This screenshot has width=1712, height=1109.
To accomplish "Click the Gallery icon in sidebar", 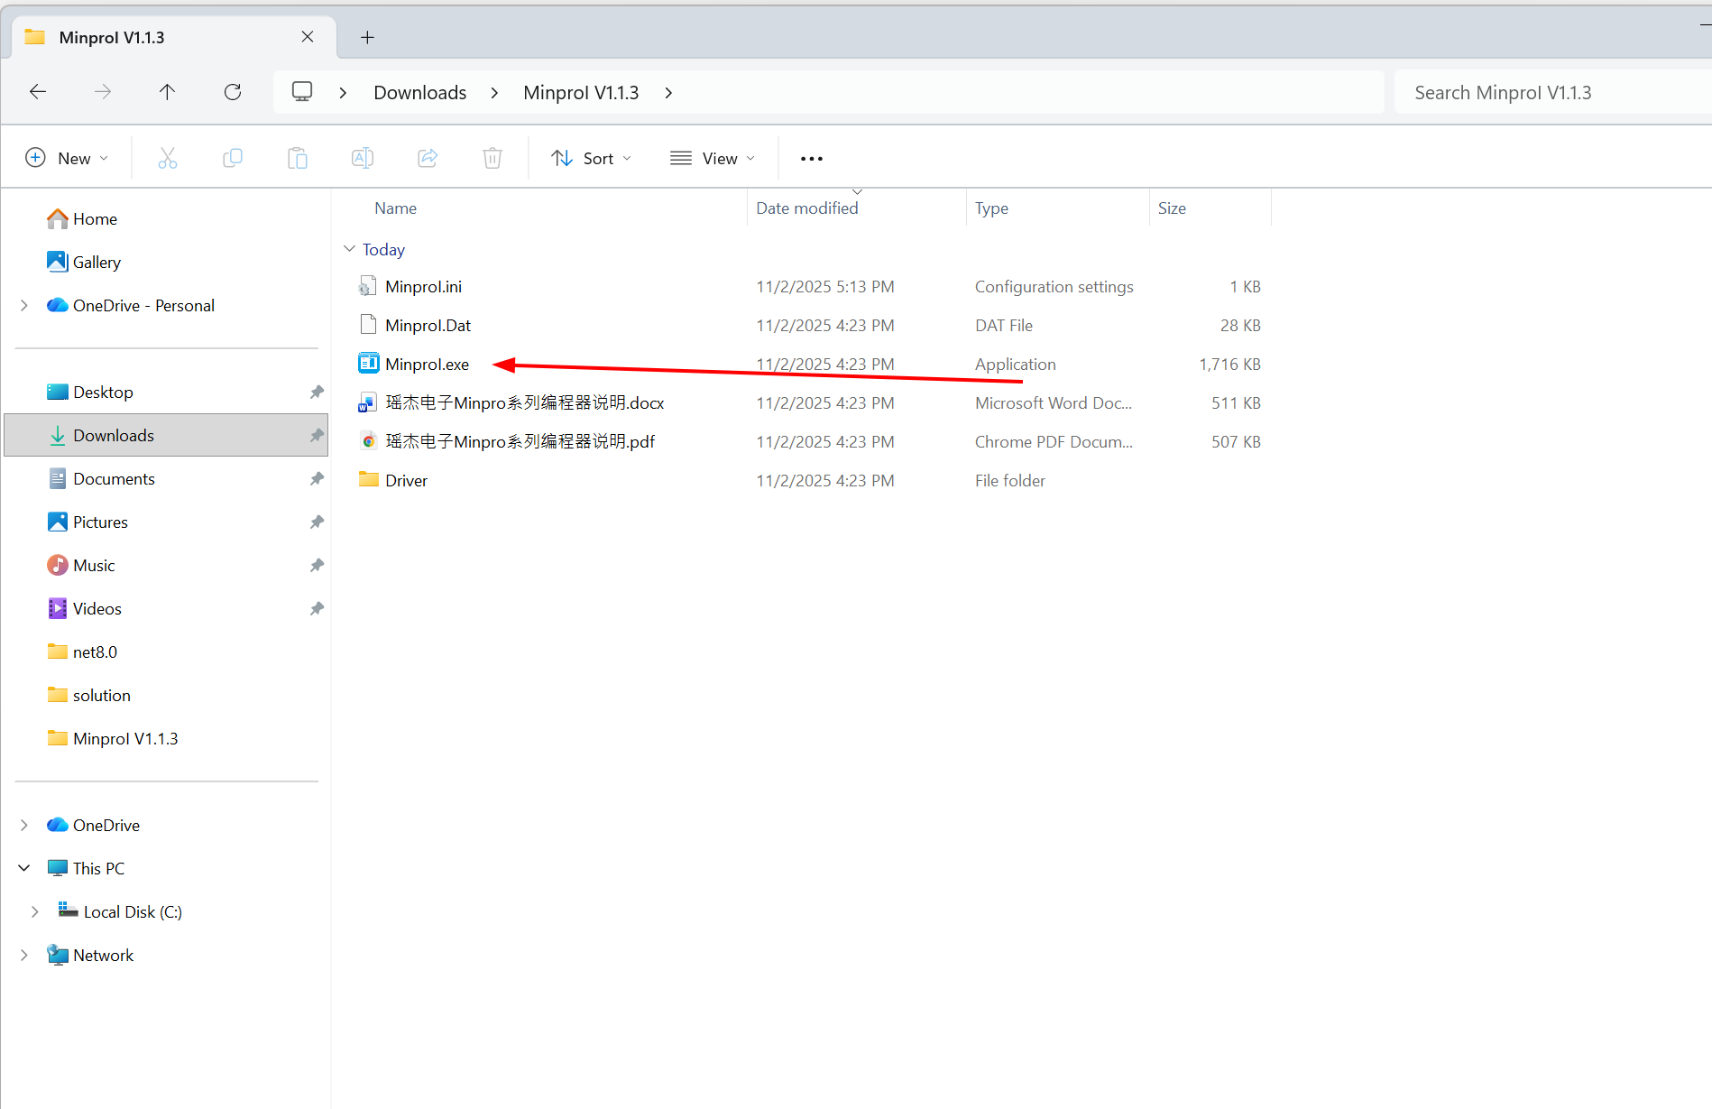I will [58, 262].
